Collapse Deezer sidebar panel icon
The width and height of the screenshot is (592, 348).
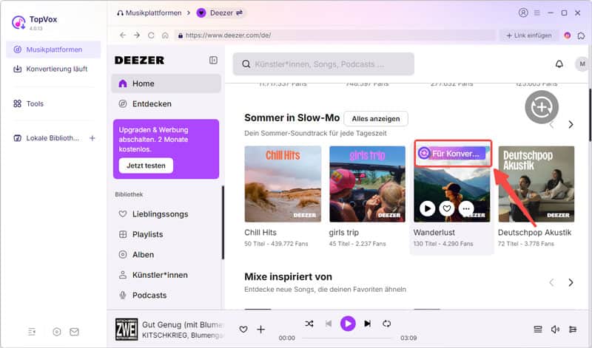coord(213,61)
